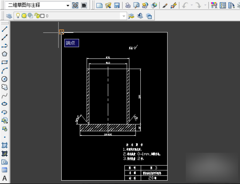The width and height of the screenshot is (240, 184).
Task: Select the Ellipse tool
Action: click(x=4, y=104)
